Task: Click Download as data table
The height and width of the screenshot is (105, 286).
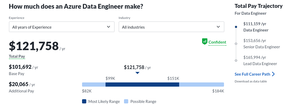Action: 251,81
